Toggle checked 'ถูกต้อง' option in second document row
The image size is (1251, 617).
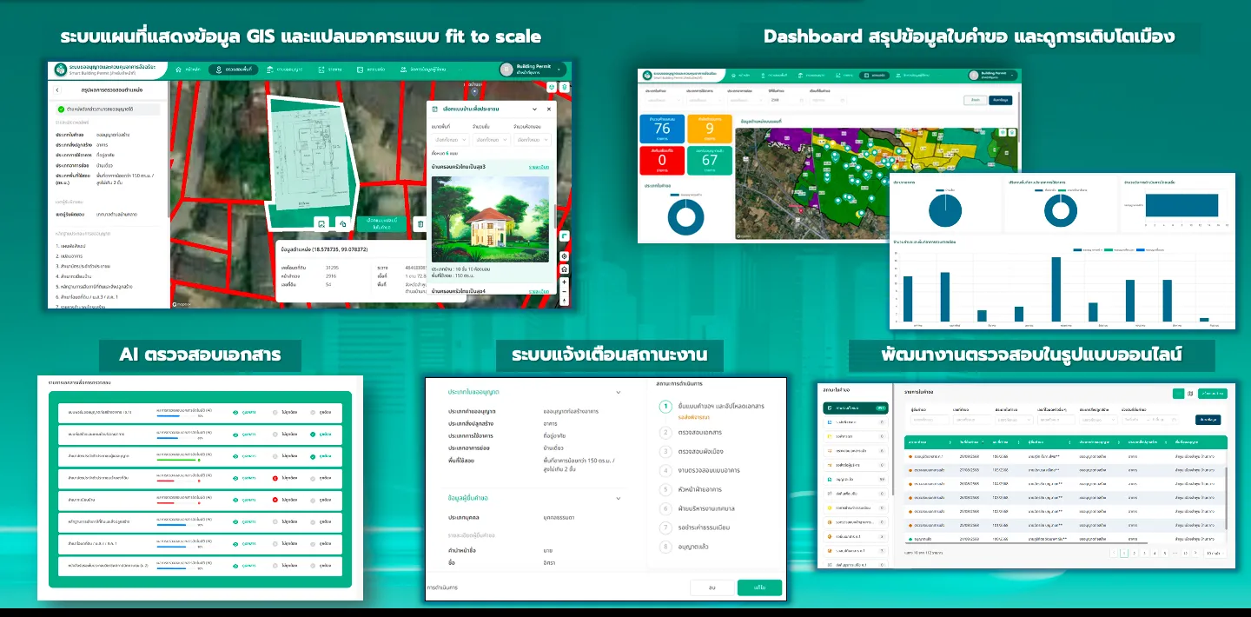pos(313,435)
